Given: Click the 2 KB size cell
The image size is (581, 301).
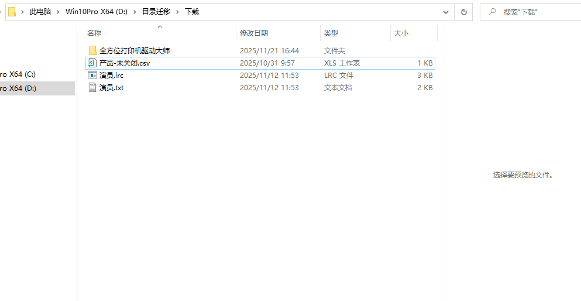Looking at the screenshot, I should point(425,87).
